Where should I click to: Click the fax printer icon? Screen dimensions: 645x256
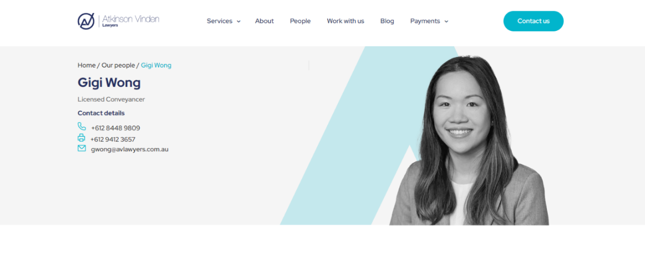click(82, 138)
